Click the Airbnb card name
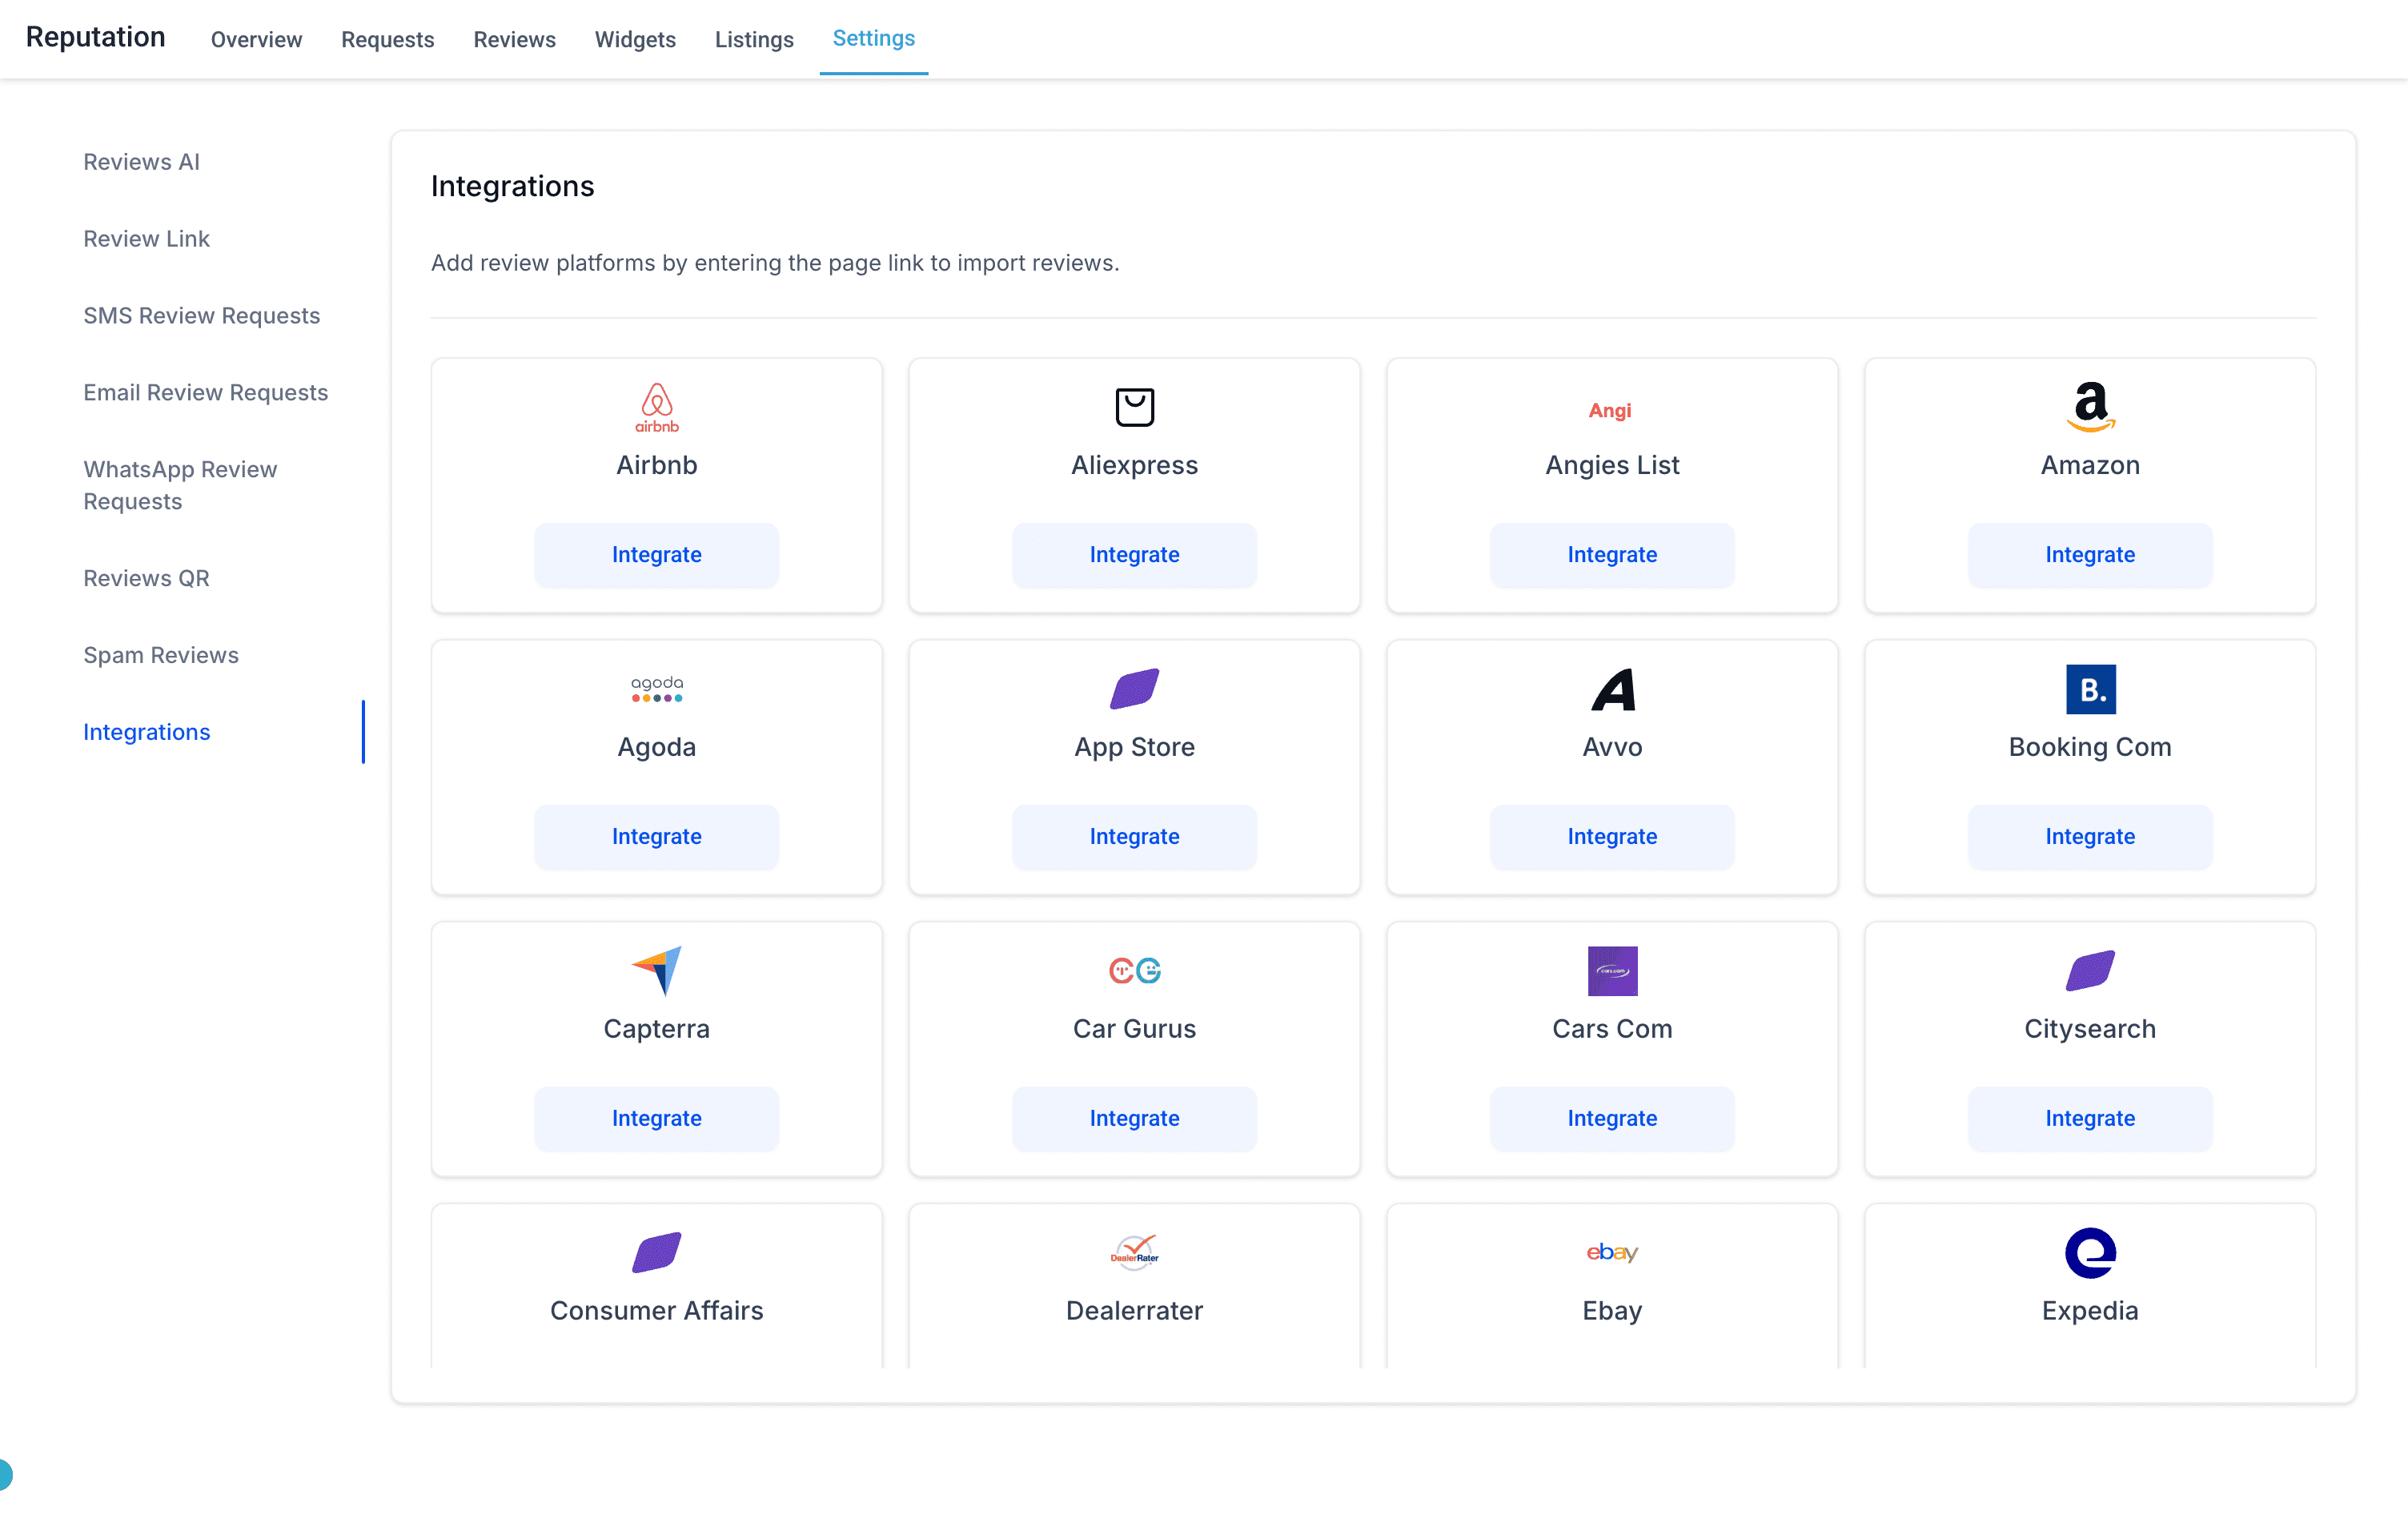The width and height of the screenshot is (2408, 1523). click(x=656, y=466)
